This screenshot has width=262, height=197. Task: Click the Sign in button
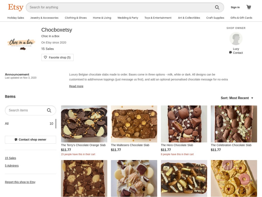coord(235,7)
